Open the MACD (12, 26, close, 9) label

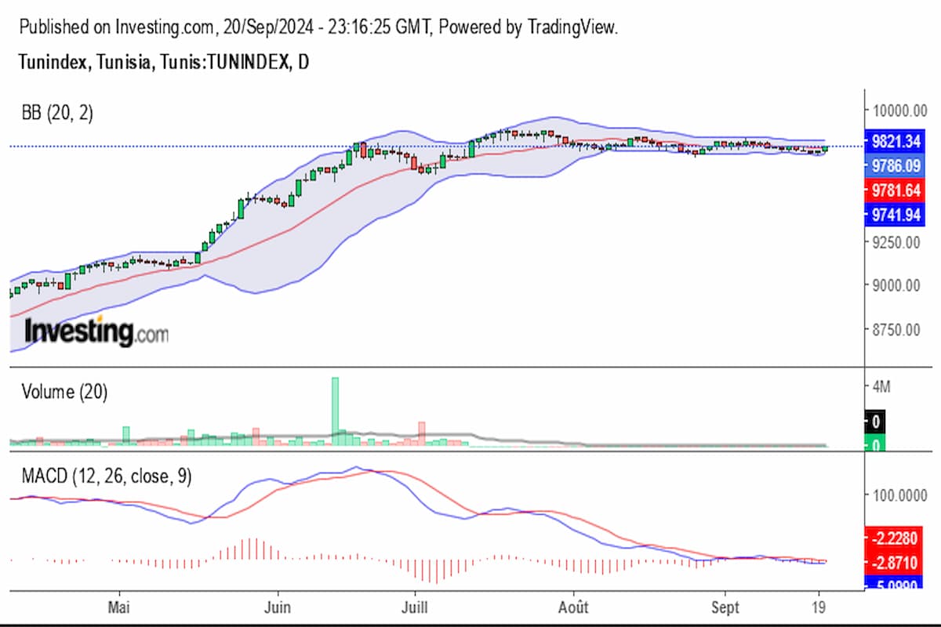(x=106, y=475)
